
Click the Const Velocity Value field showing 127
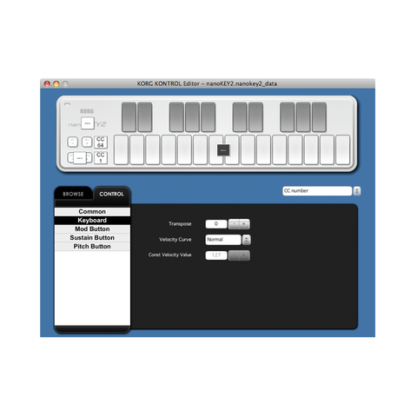[x=216, y=255]
